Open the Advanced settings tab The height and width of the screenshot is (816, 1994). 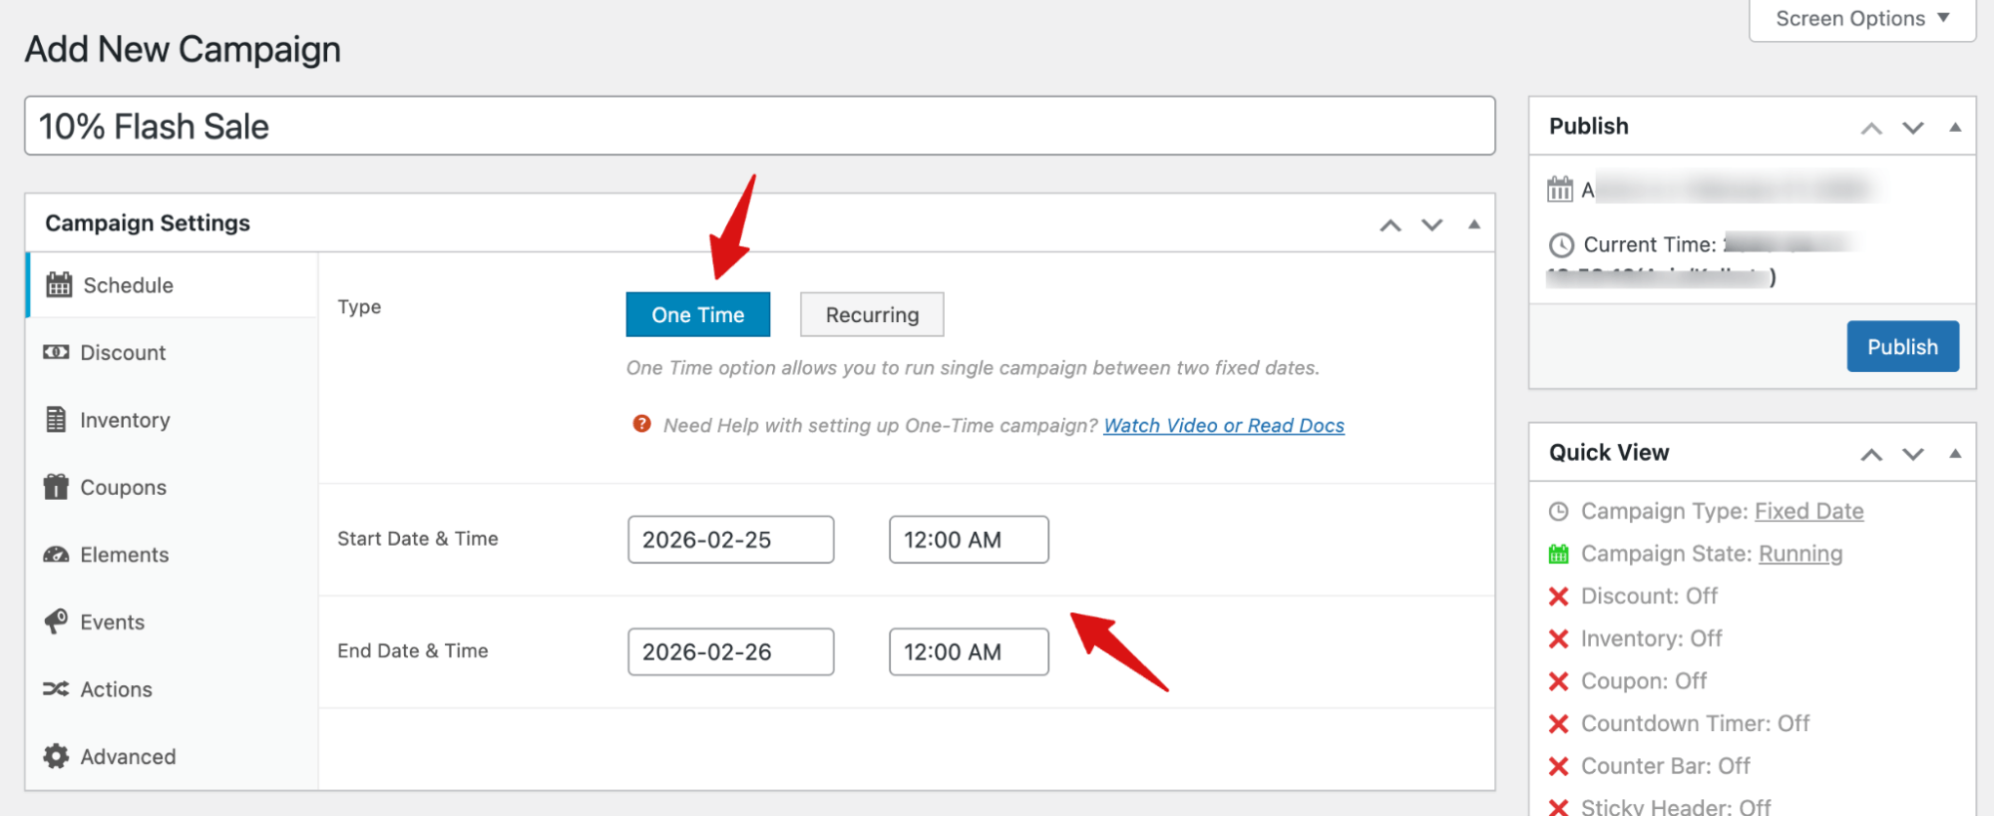click(172, 756)
